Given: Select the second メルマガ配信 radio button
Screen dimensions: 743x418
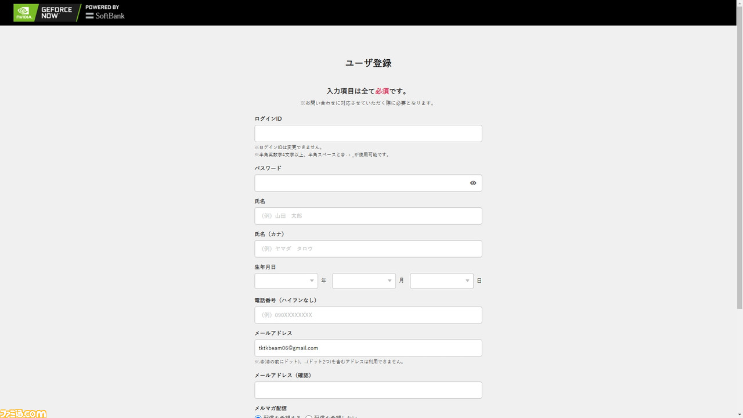Looking at the screenshot, I should (x=309, y=416).
